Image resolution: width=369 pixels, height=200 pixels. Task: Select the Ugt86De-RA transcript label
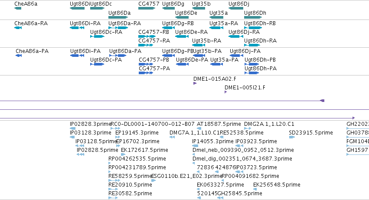coord(192,32)
